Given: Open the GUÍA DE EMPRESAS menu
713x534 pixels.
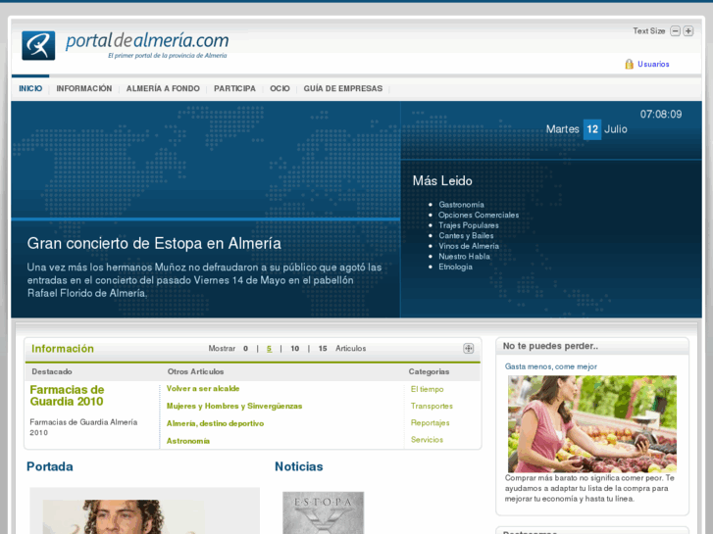Looking at the screenshot, I should (343, 88).
